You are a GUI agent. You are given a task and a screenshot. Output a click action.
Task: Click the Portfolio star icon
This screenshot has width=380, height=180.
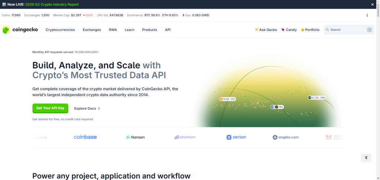click(302, 30)
